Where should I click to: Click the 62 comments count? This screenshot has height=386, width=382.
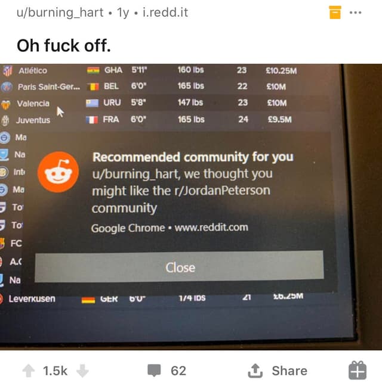click(x=178, y=371)
